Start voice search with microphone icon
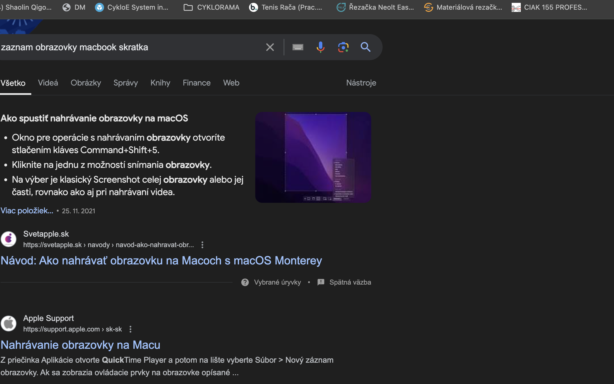Image resolution: width=614 pixels, height=384 pixels. pyautogui.click(x=320, y=47)
